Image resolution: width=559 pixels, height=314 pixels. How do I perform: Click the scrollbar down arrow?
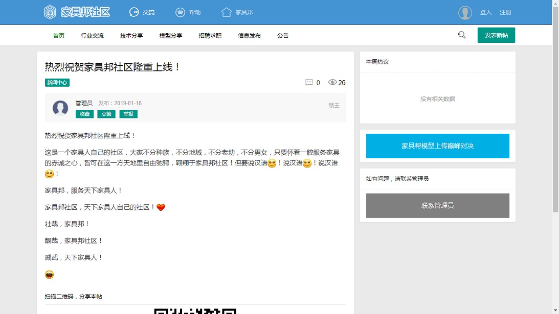pos(555,311)
